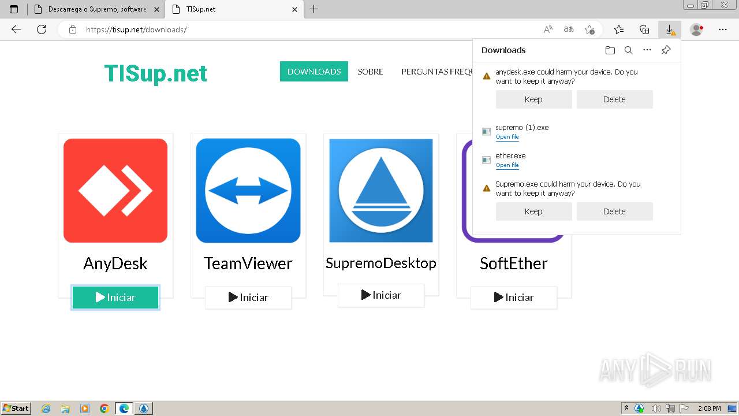Click Iniciar under TeamViewer

pos(248,298)
